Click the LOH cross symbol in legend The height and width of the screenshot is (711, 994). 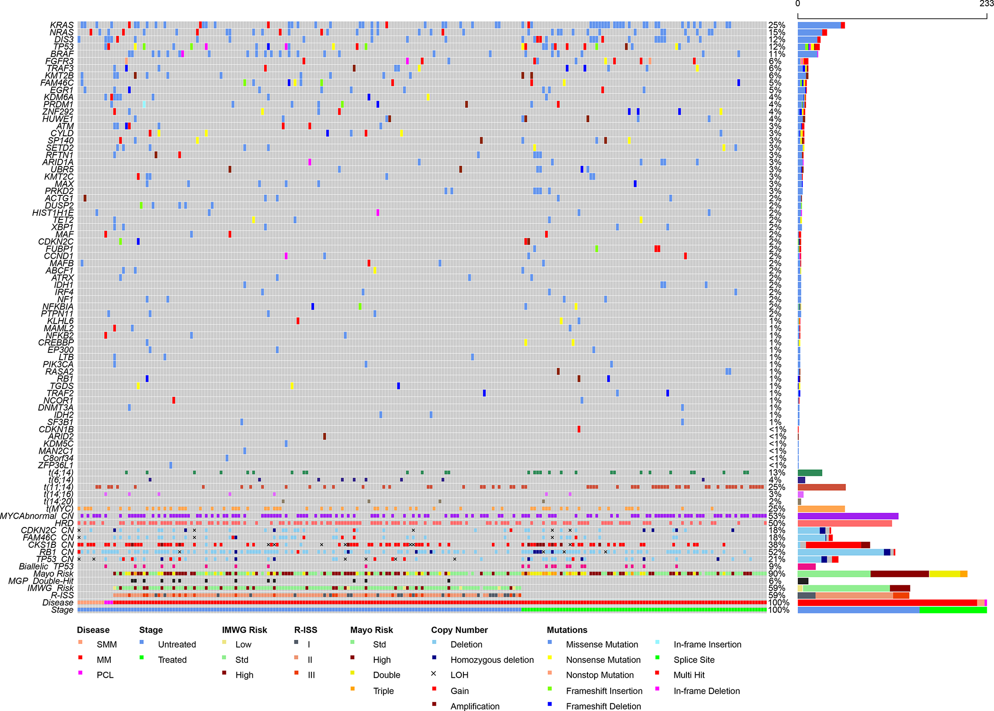pyautogui.click(x=434, y=673)
